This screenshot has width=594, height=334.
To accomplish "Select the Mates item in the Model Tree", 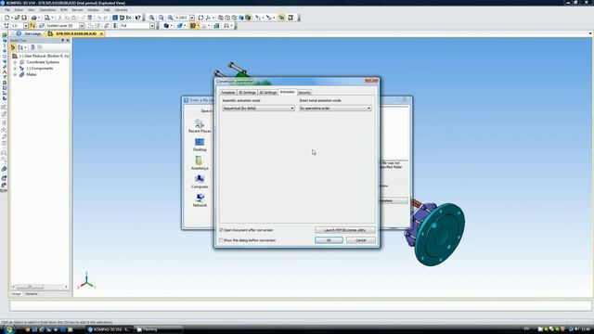I will [x=32, y=74].
